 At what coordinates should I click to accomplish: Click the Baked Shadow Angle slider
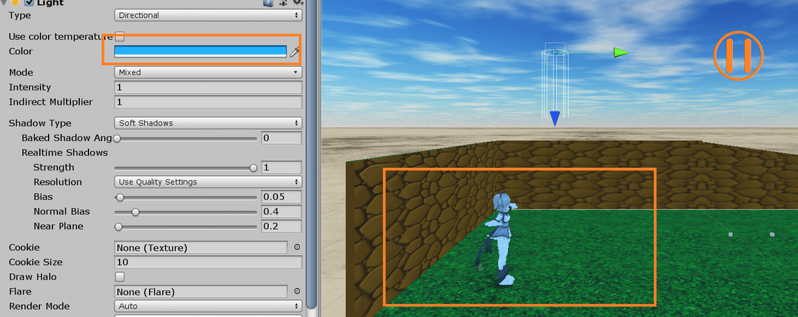(x=186, y=139)
